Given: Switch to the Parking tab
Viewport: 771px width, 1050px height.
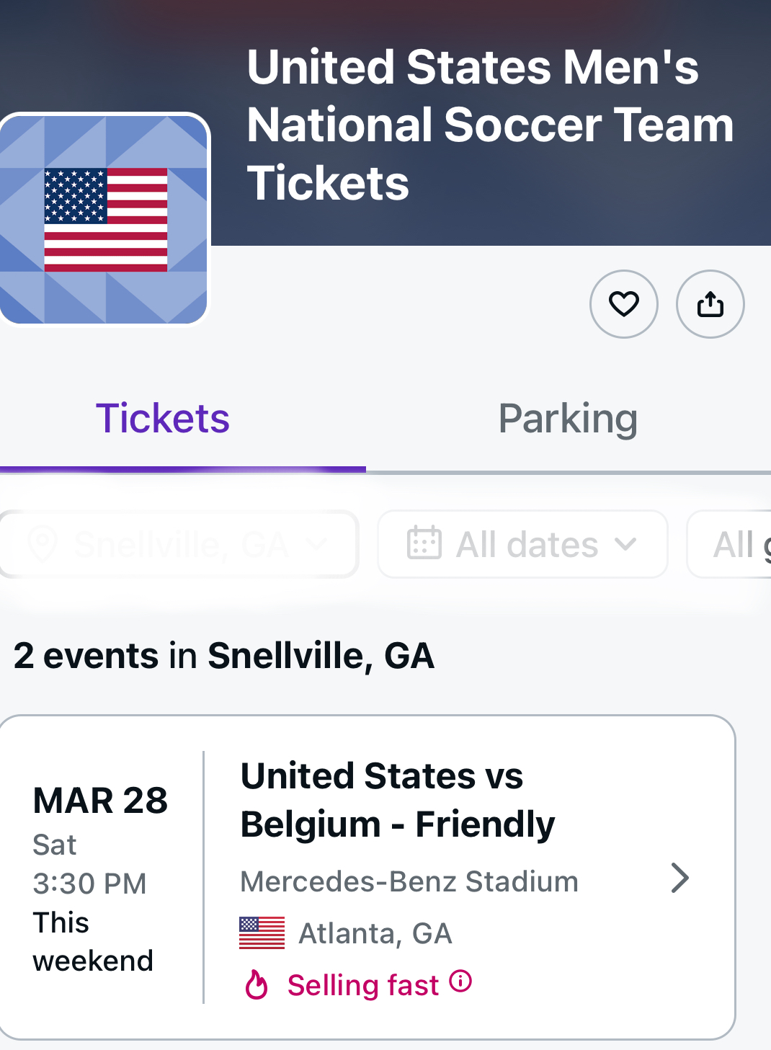Looking at the screenshot, I should tap(568, 419).
